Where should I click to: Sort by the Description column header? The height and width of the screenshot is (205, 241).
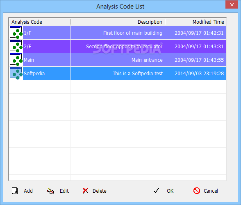click(118, 22)
